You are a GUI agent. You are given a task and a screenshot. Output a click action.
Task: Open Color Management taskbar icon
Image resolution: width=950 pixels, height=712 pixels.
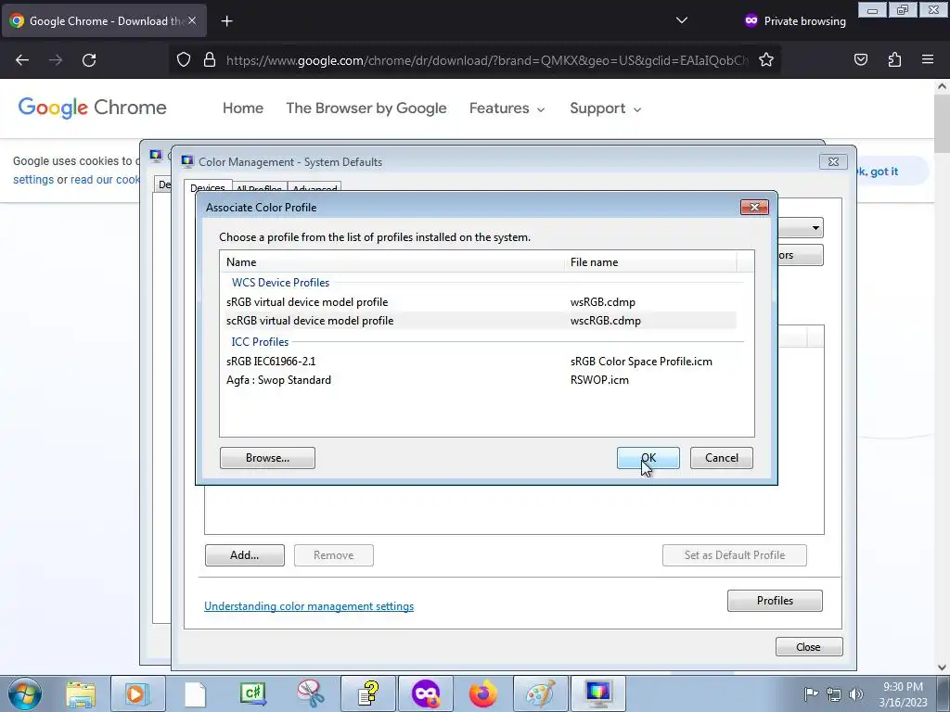[x=598, y=693]
